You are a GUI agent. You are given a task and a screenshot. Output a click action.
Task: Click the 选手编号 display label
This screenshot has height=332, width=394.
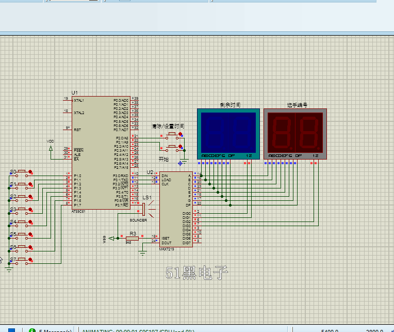coord(297,105)
